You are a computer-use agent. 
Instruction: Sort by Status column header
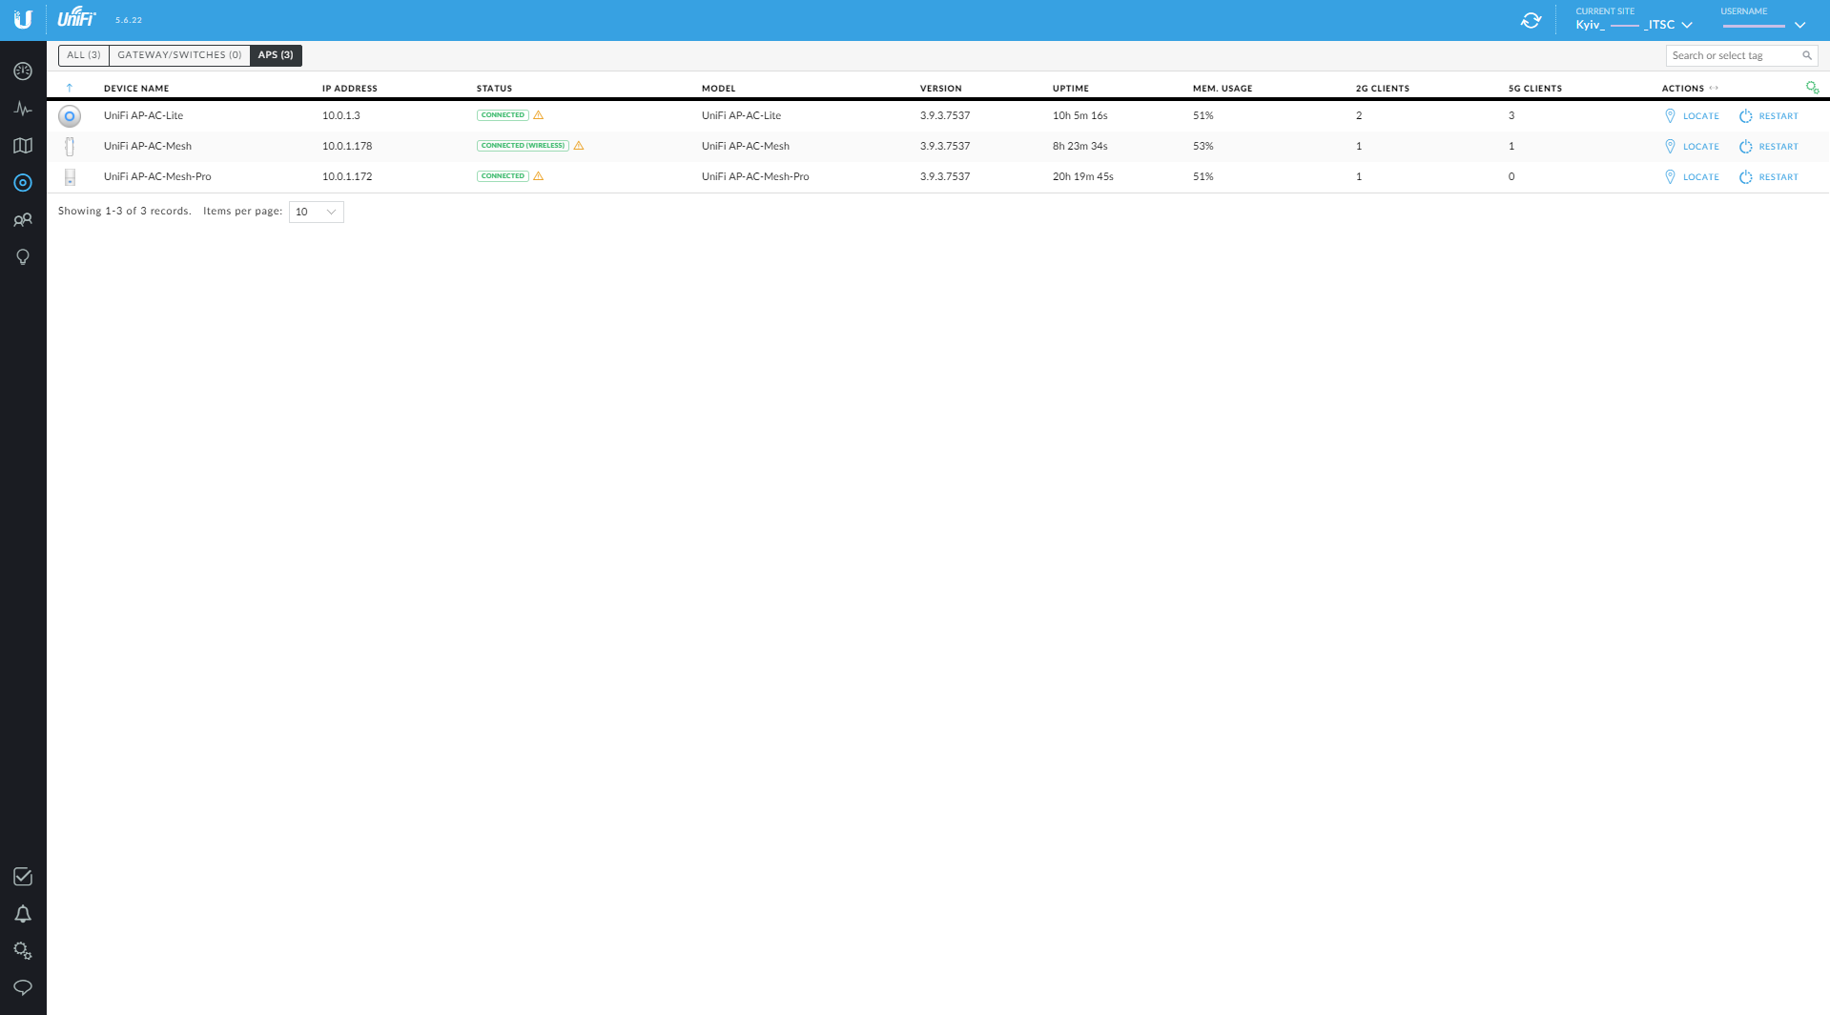click(x=494, y=89)
